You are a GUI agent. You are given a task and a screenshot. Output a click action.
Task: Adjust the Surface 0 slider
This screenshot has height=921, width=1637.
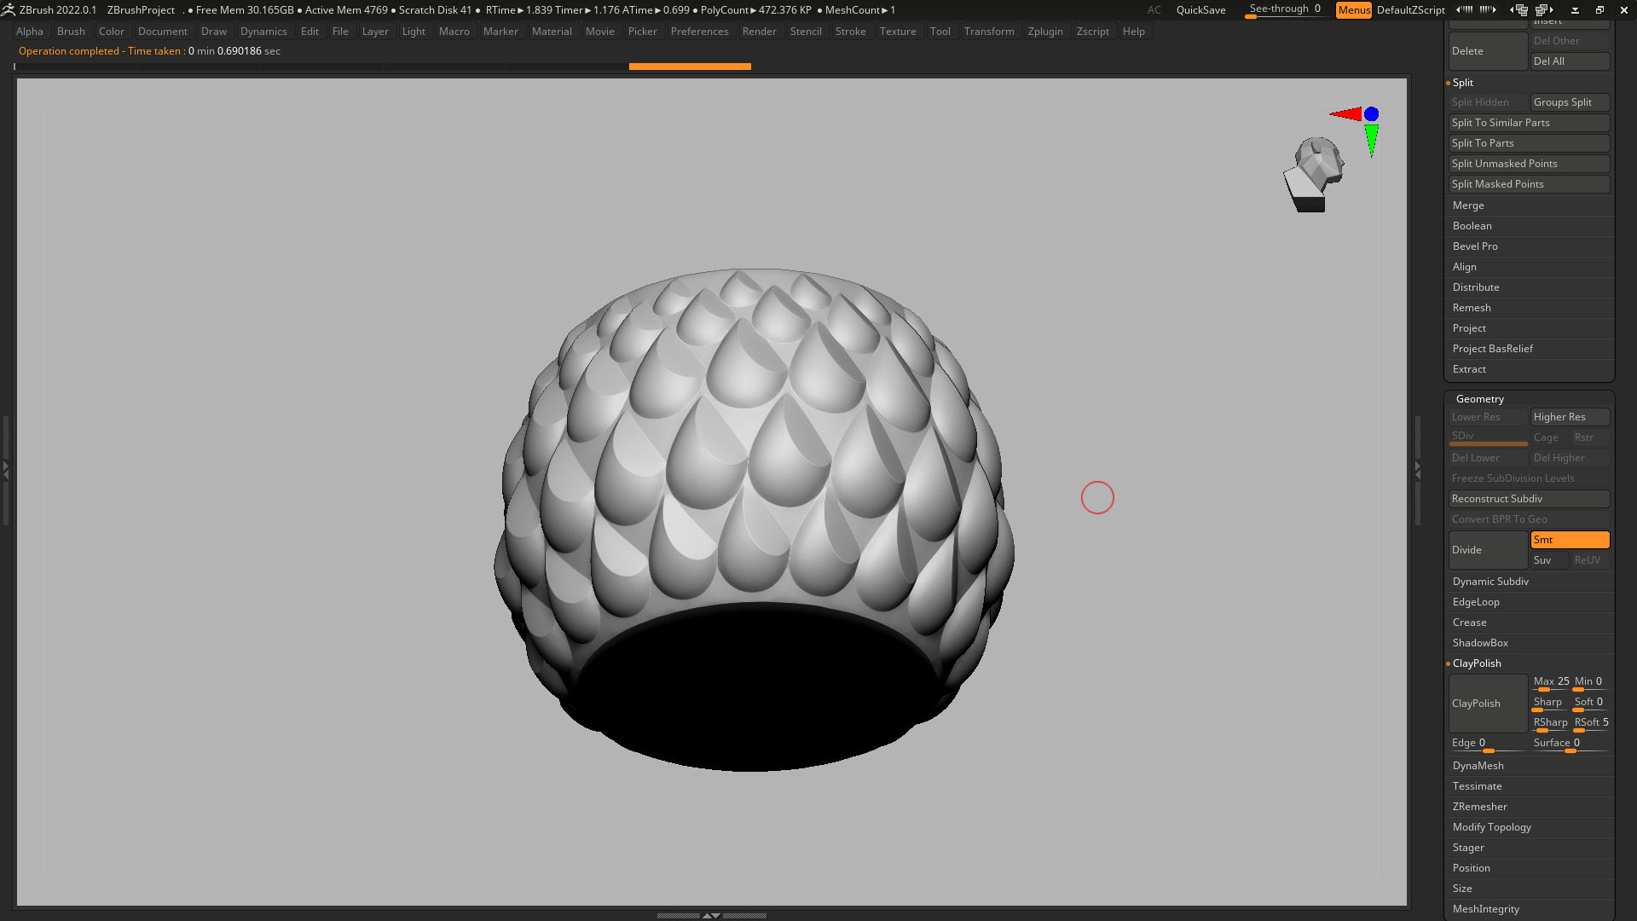pos(1570,744)
